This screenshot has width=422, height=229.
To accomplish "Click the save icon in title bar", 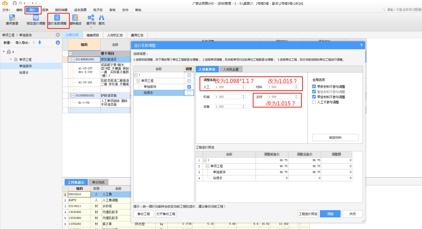I will (15, 3).
